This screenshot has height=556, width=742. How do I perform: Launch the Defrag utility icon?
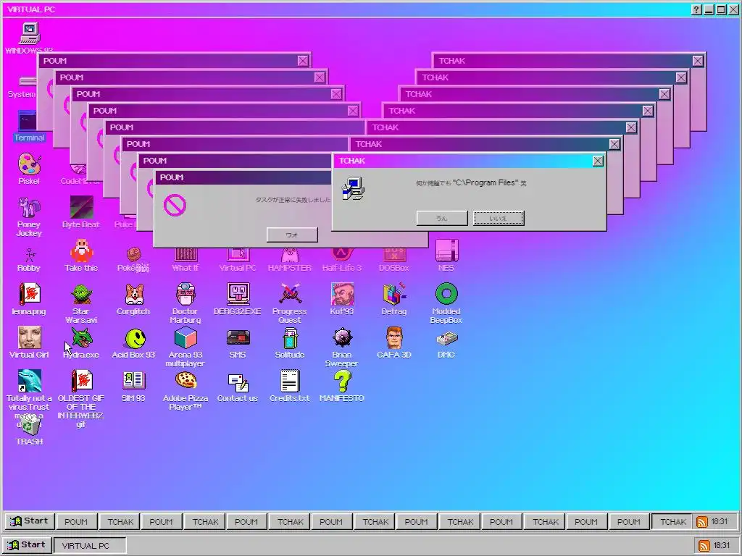point(393,294)
